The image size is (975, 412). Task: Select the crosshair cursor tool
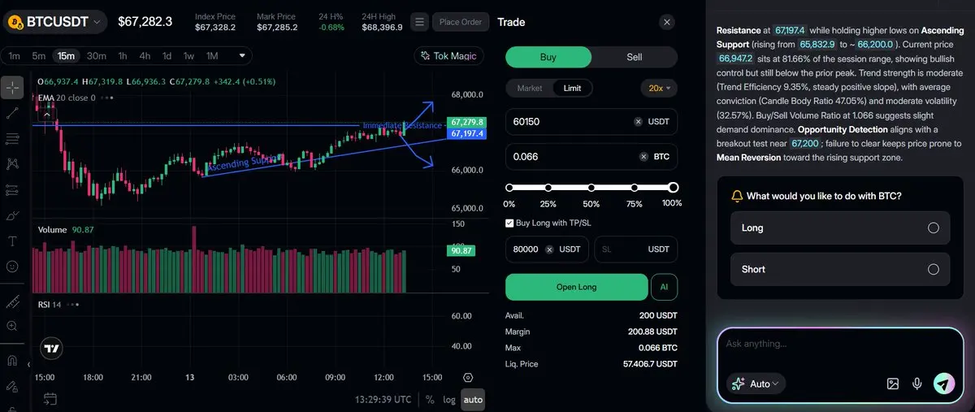tap(12, 87)
